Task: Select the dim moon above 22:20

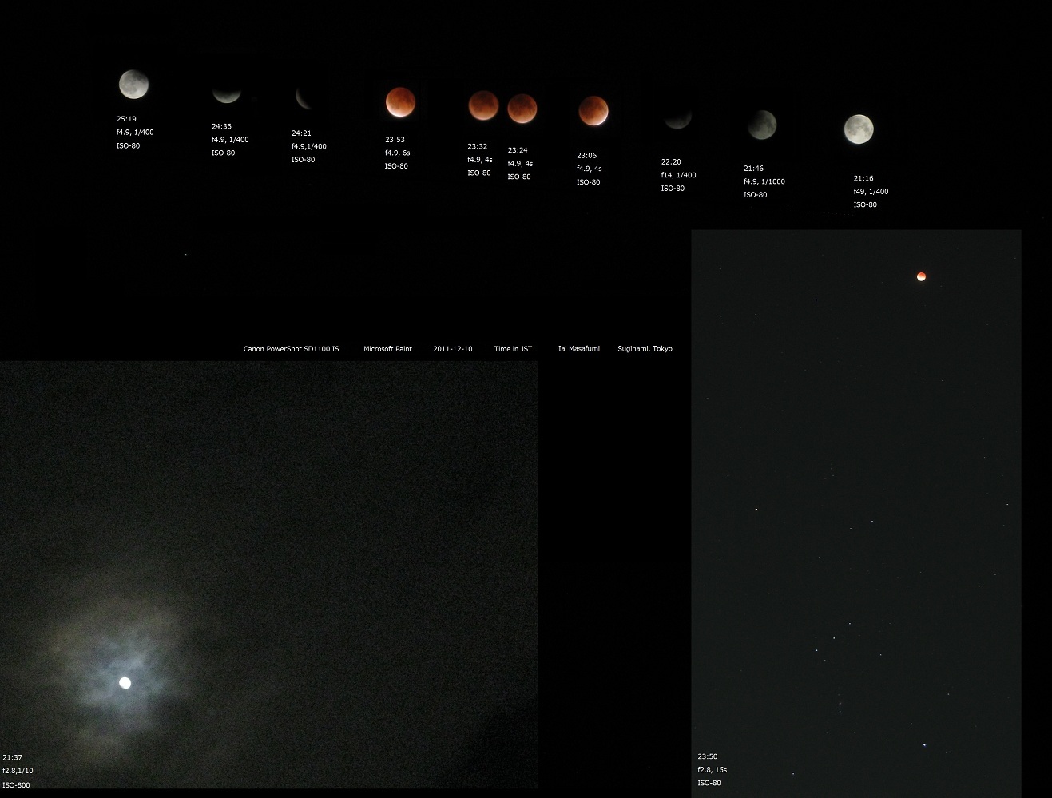Action: pos(678,119)
